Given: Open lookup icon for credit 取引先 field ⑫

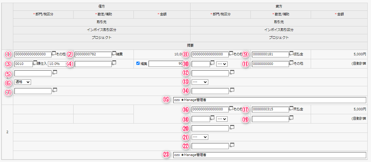Looking at the screenshot, I should [x=232, y=72].
